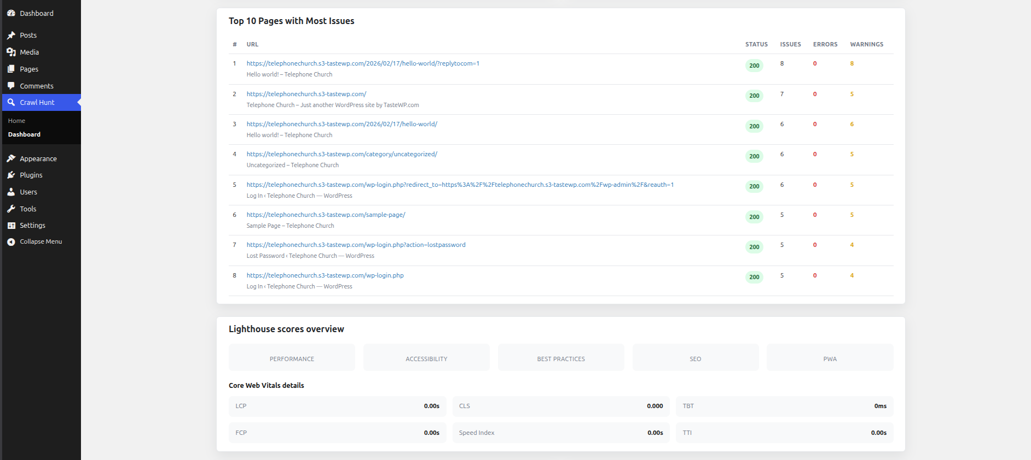Click the WARNINGS column header

(x=867, y=44)
